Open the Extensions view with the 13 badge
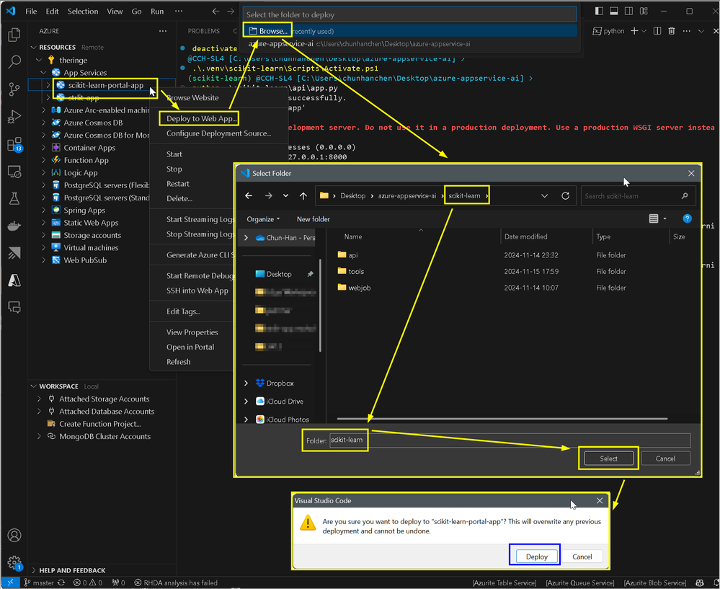Viewport: 720px width, 589px height. [14, 144]
